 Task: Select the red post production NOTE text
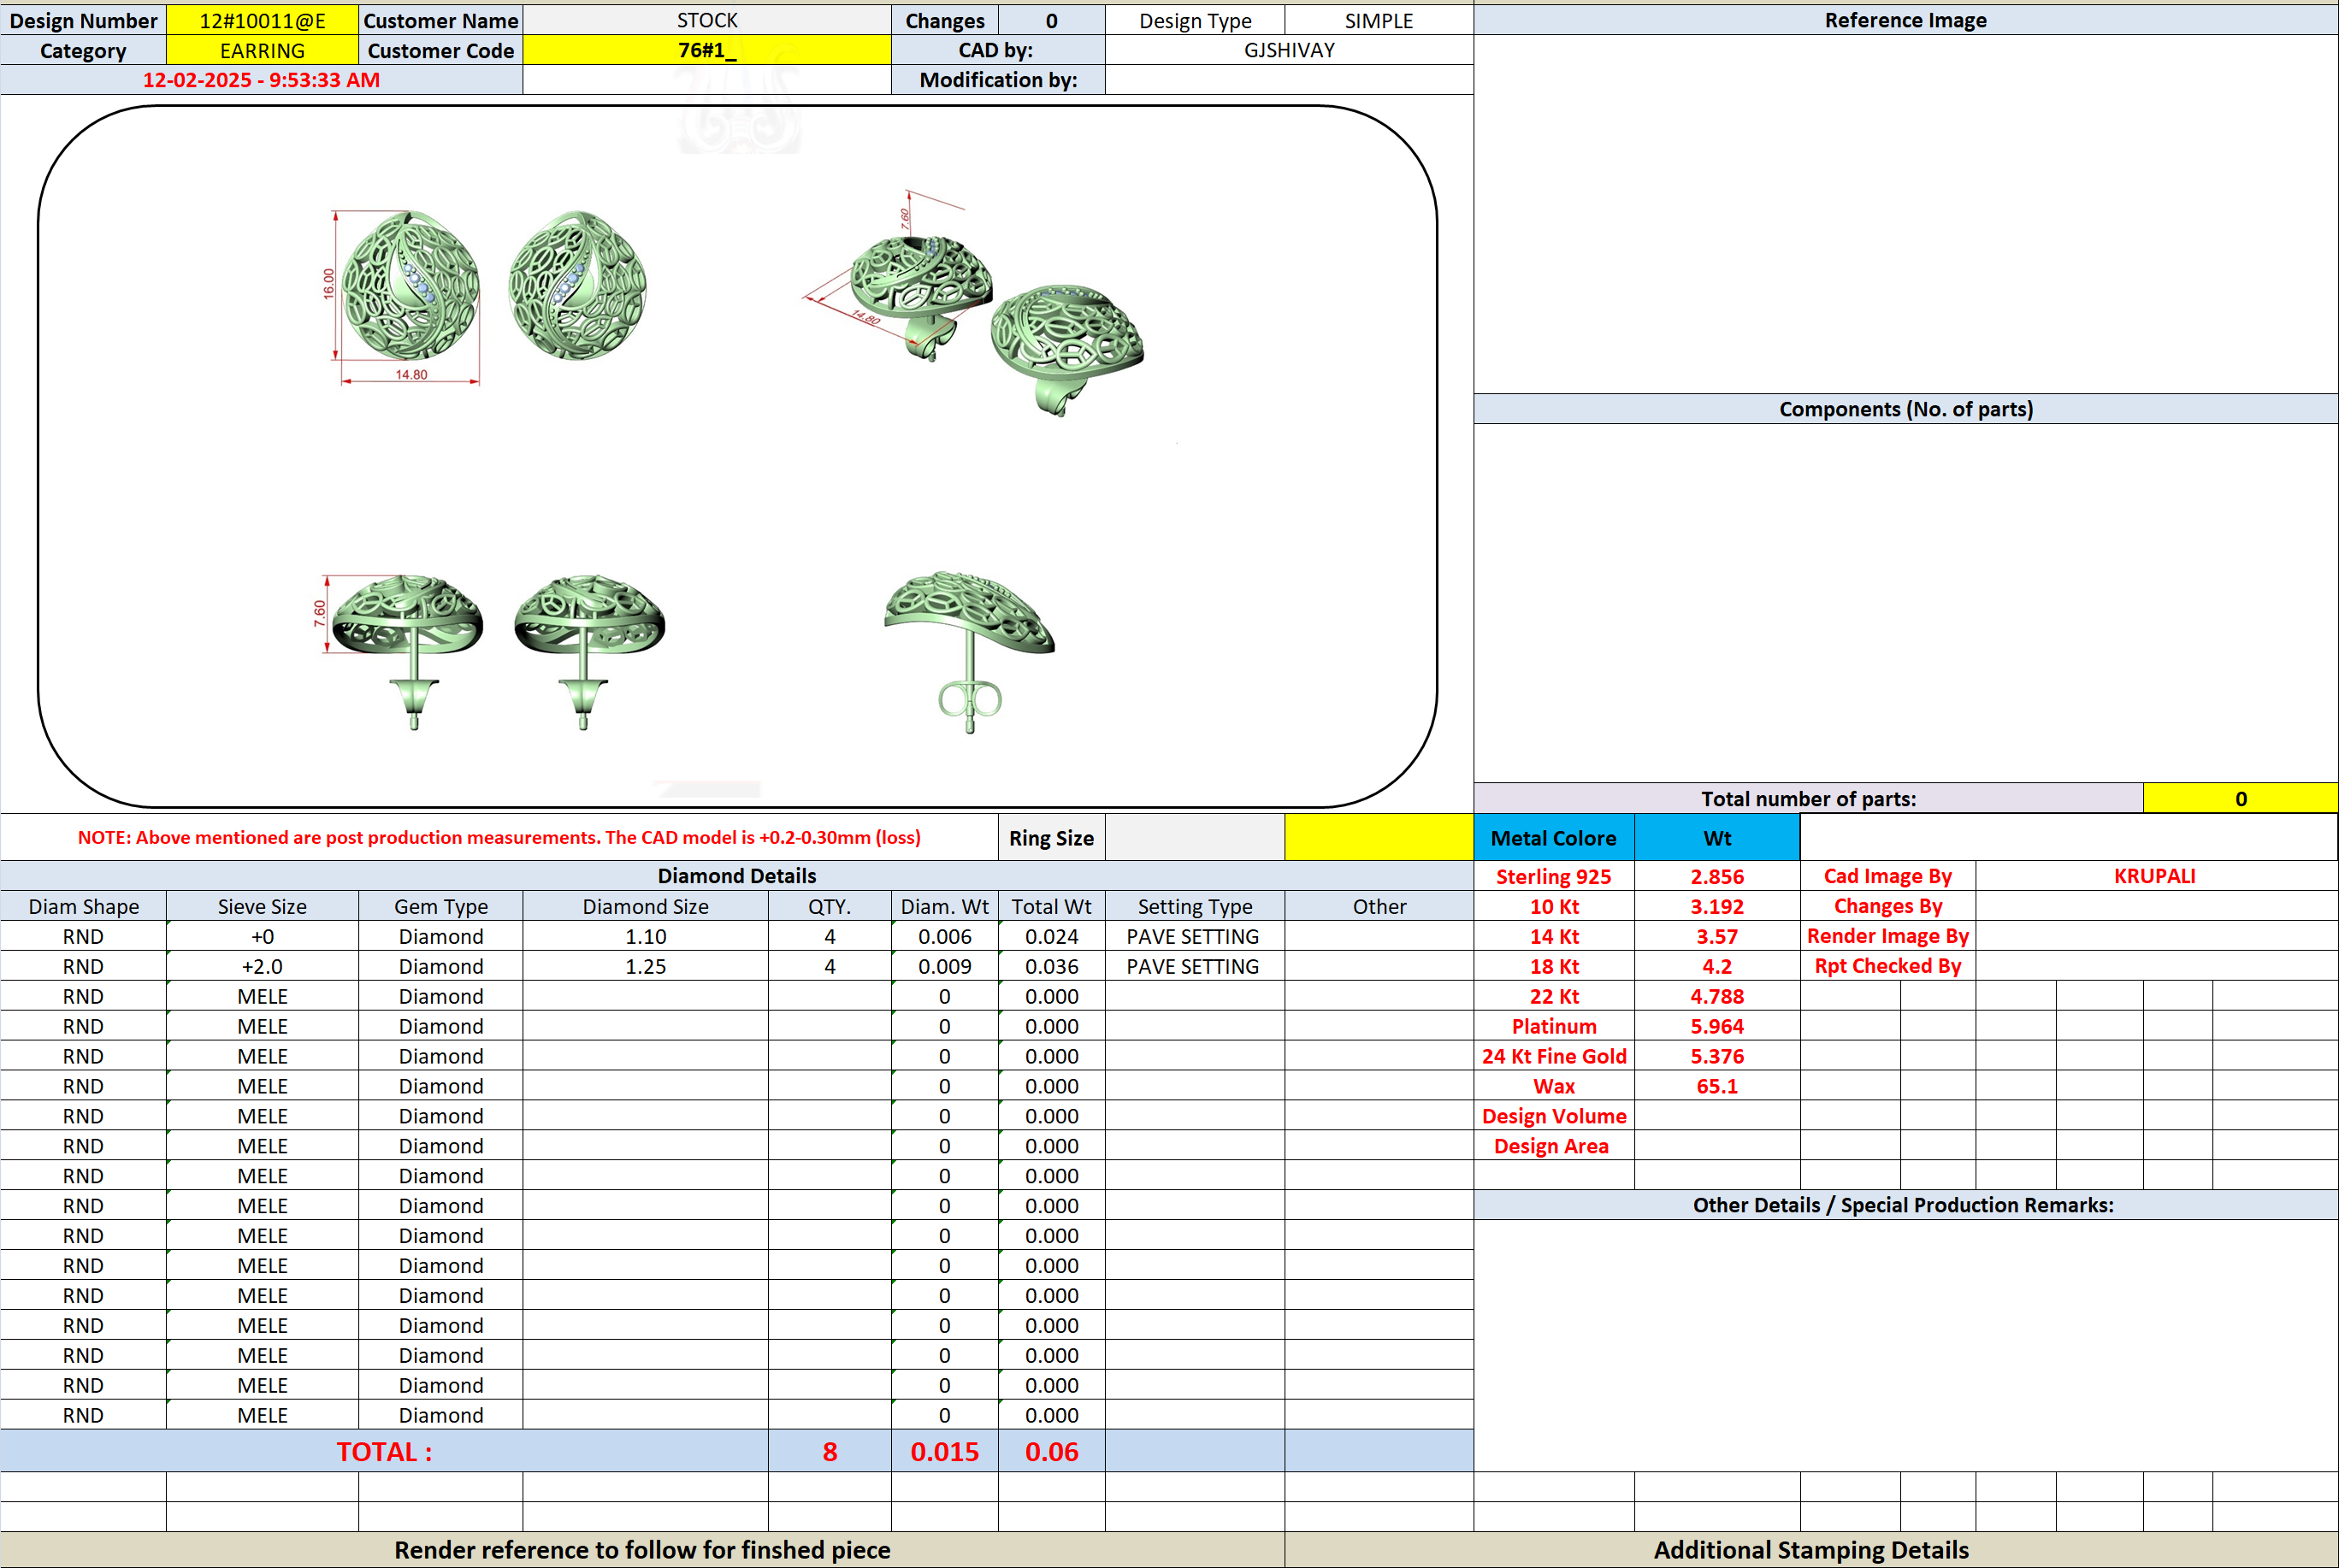(x=499, y=838)
